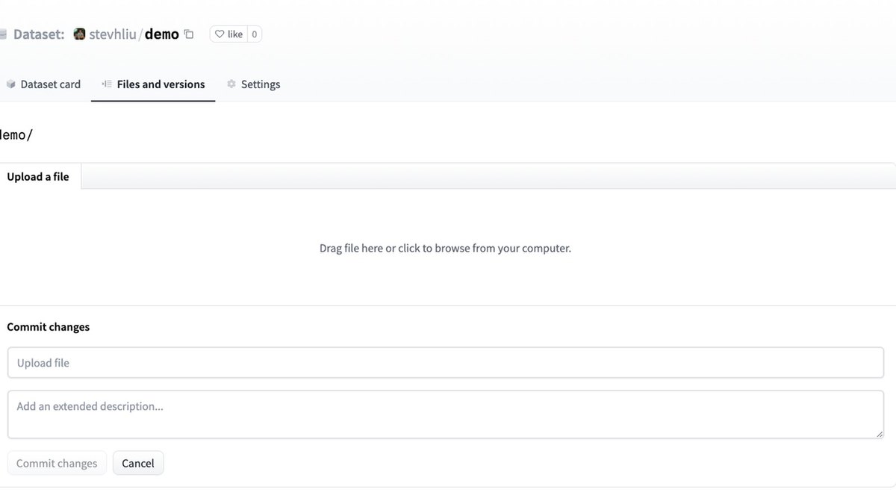Click the demo/ breadcrumb path
896x504 pixels.
pyautogui.click(x=16, y=134)
